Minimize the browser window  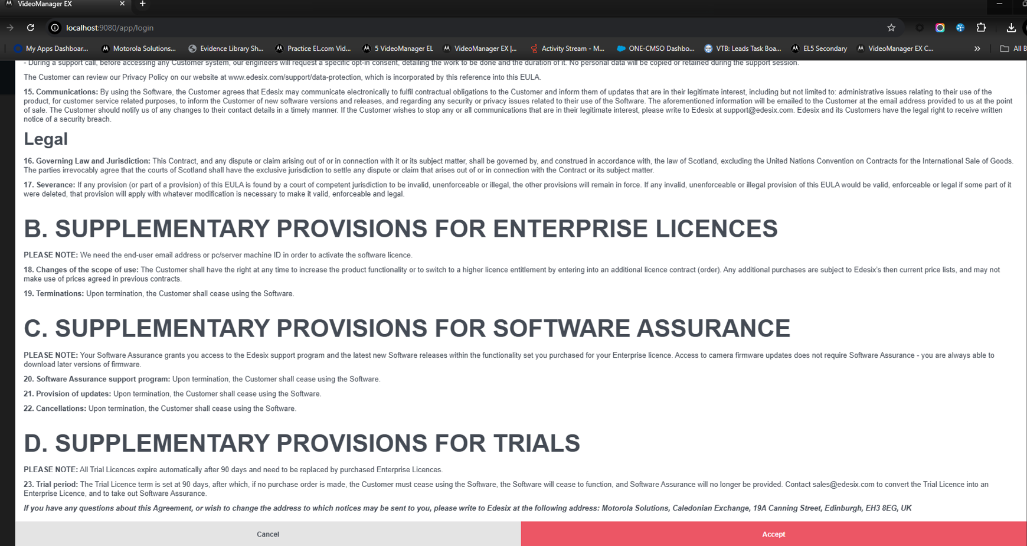coord(999,4)
